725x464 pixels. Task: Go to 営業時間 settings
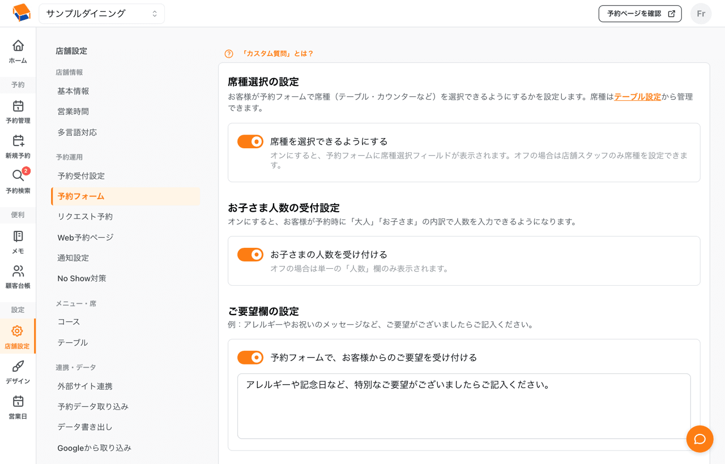[x=73, y=111]
